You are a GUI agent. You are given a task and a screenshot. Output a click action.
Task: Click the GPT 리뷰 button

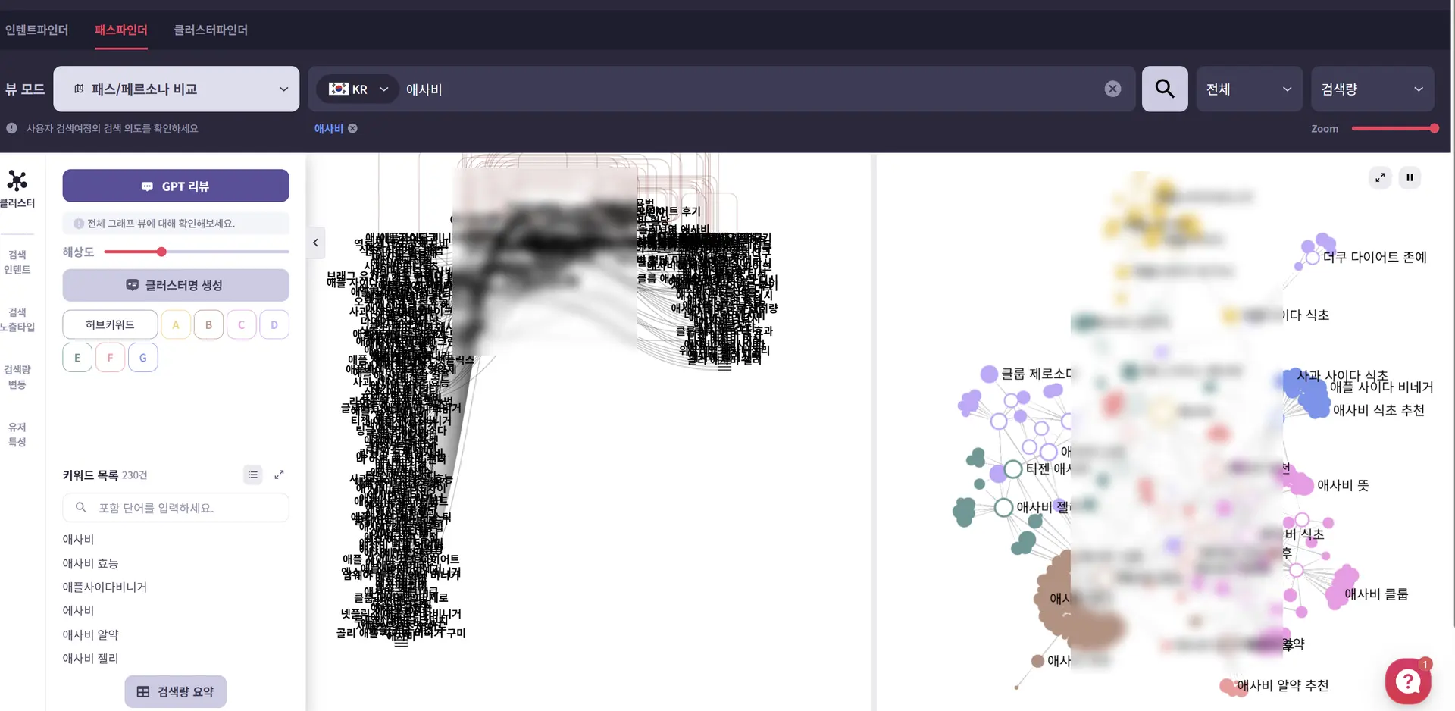click(x=176, y=186)
